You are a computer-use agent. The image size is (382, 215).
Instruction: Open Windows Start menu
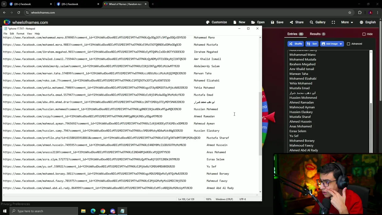(x=4, y=211)
